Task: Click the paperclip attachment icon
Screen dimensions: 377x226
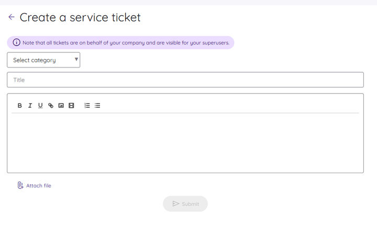Action: point(20,185)
